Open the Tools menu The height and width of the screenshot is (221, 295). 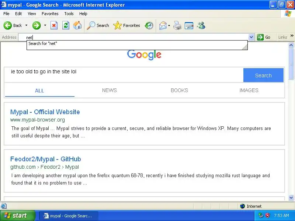pyautogui.click(x=69, y=14)
